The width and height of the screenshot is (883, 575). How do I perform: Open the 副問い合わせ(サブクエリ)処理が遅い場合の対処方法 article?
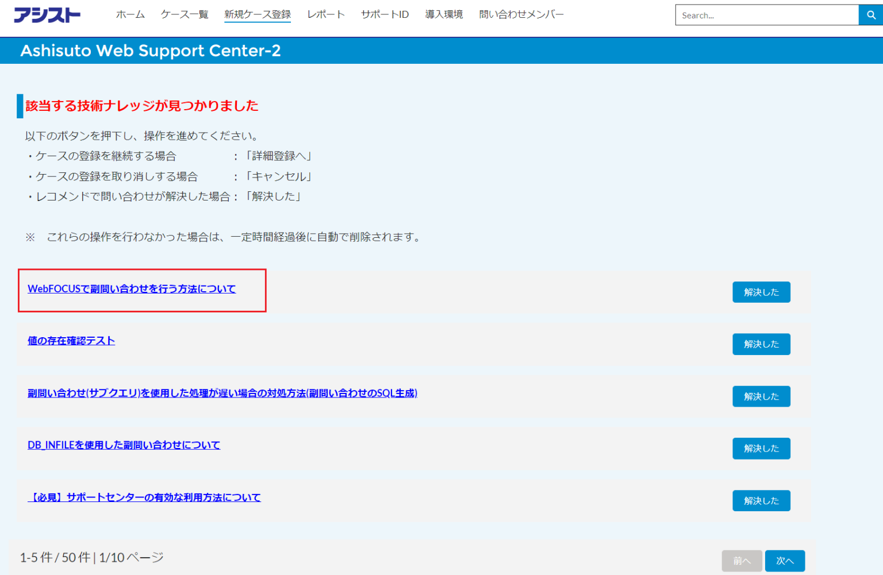pos(222,393)
